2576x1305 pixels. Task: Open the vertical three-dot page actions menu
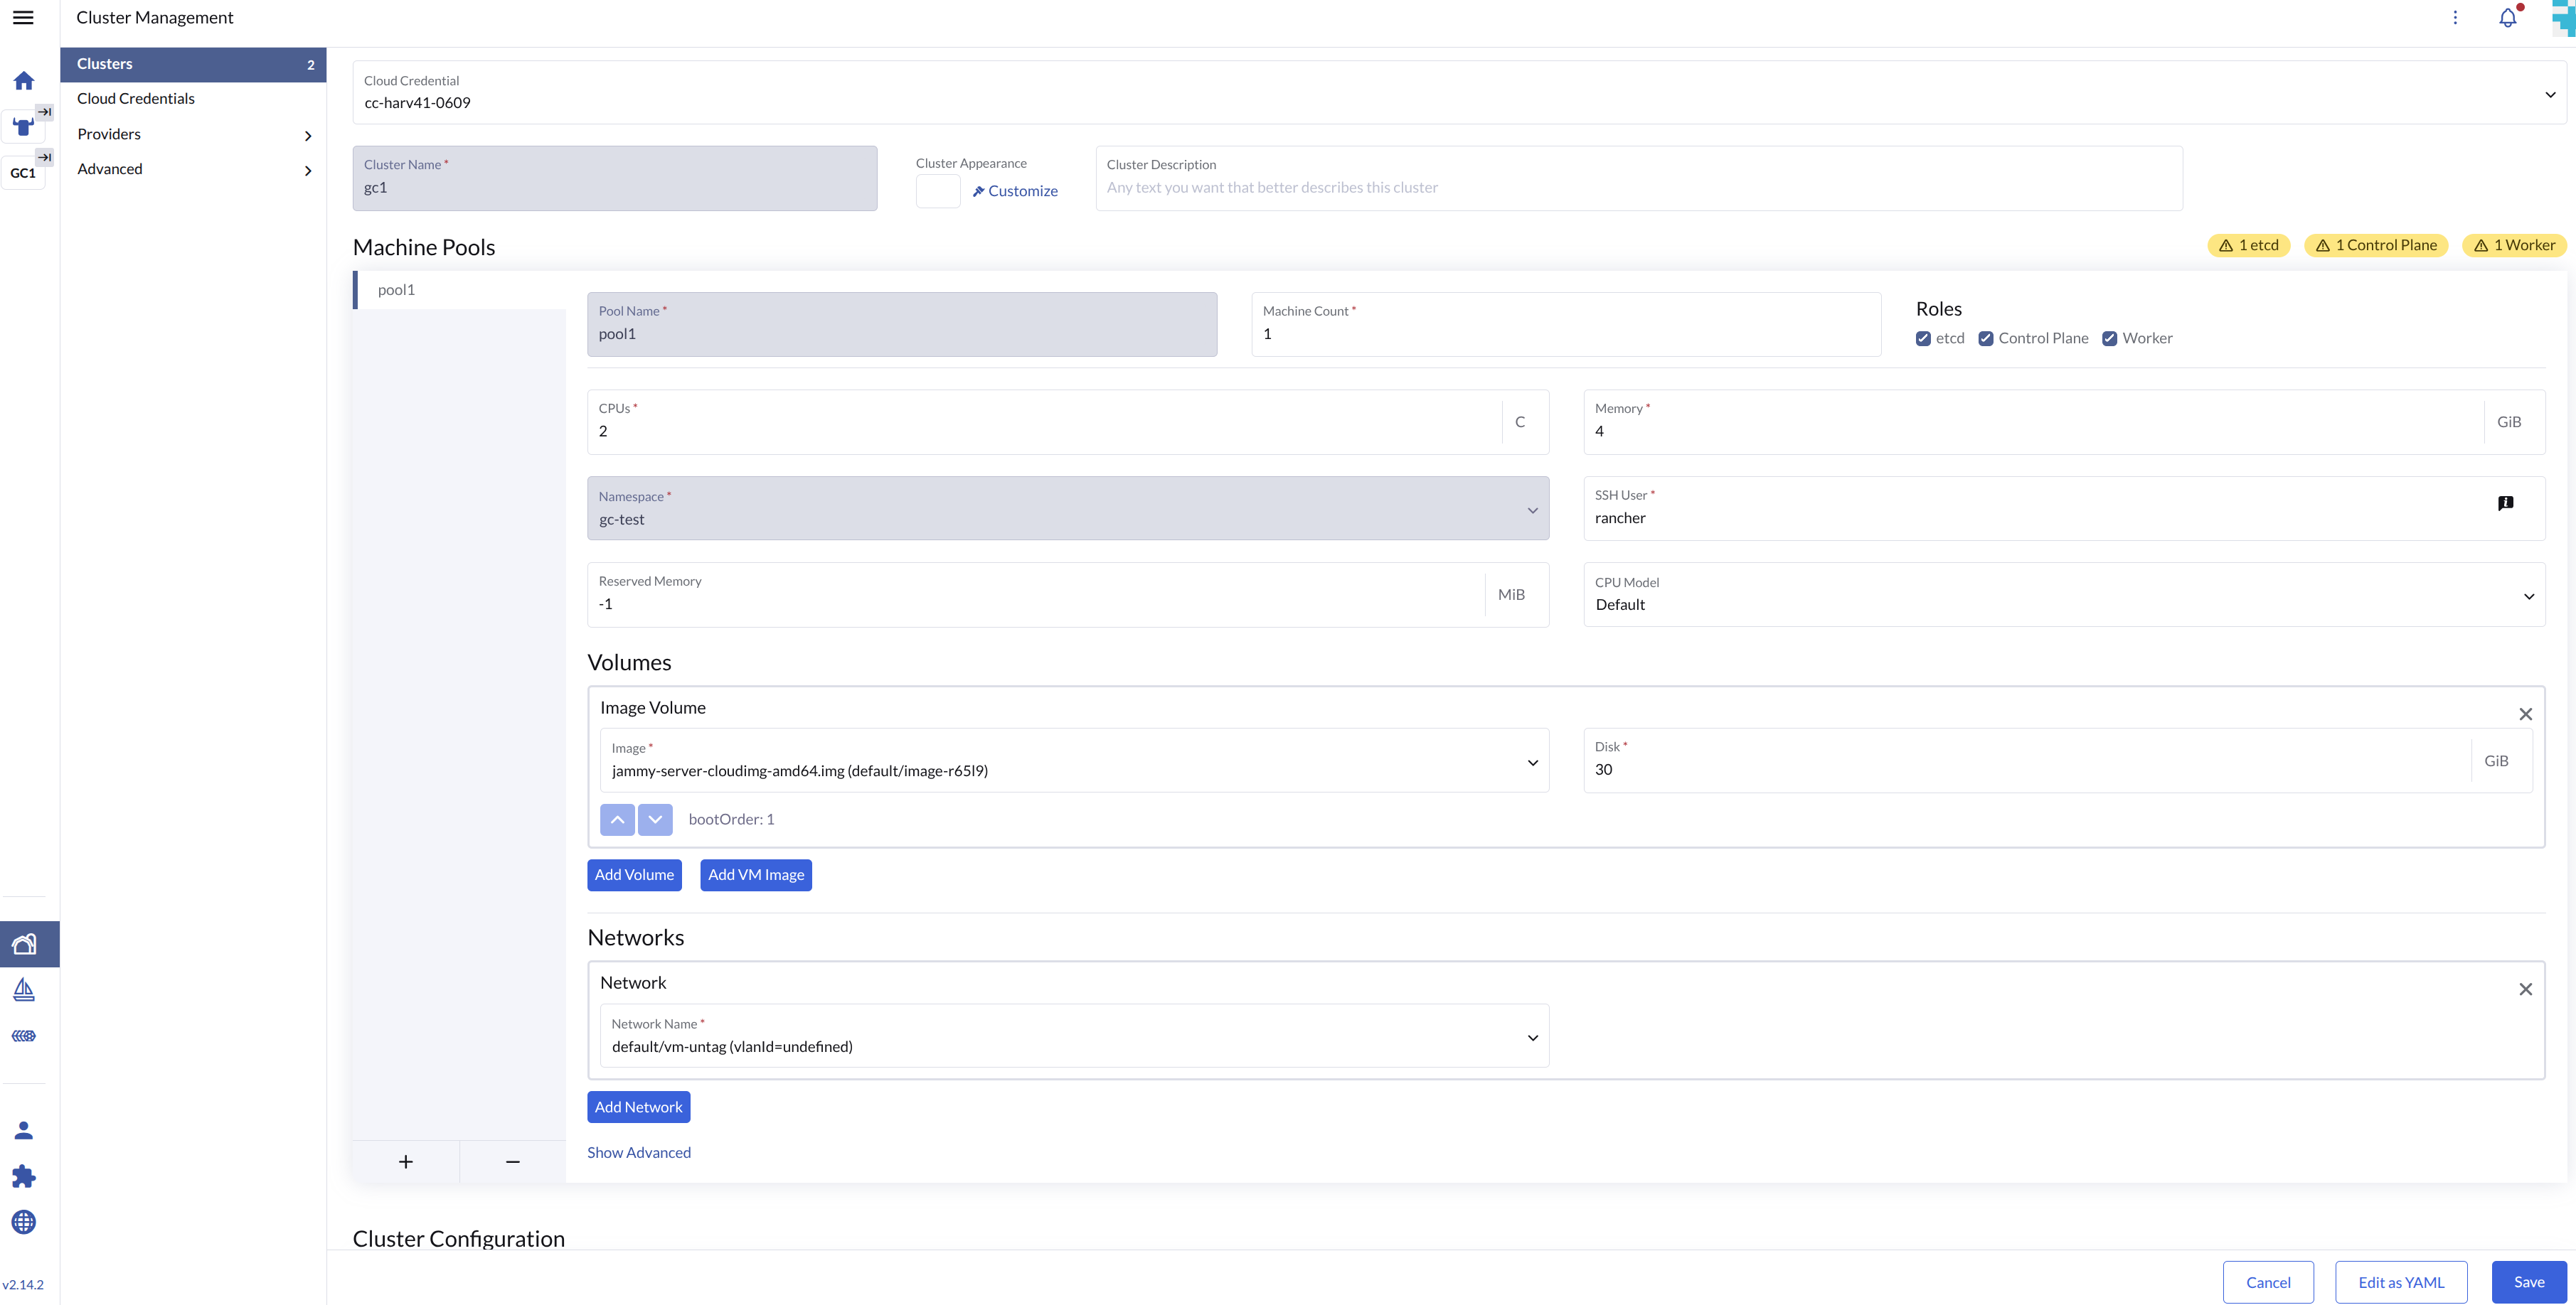coord(2455,18)
